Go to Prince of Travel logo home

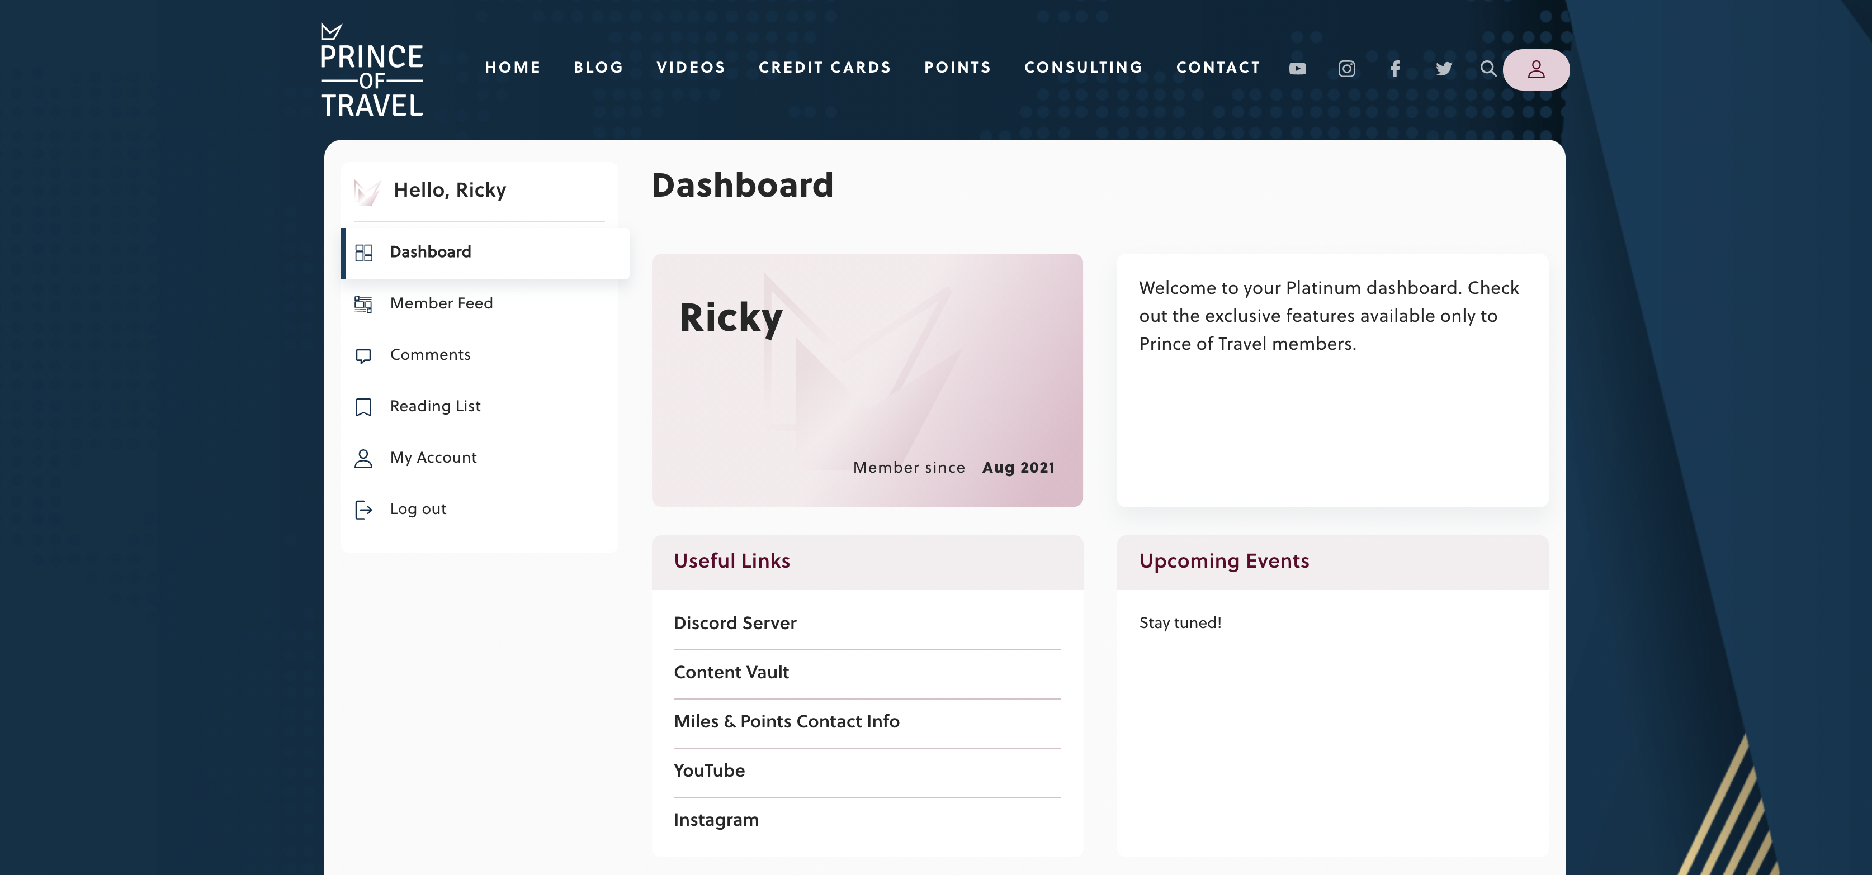[371, 70]
